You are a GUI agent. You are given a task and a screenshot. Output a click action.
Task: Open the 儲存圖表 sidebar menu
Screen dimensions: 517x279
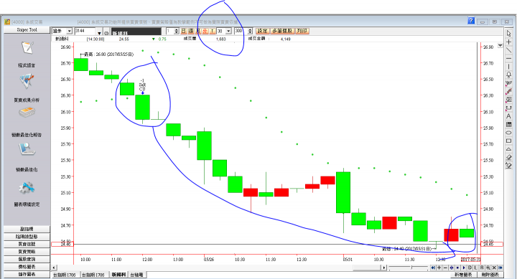pos(27,274)
